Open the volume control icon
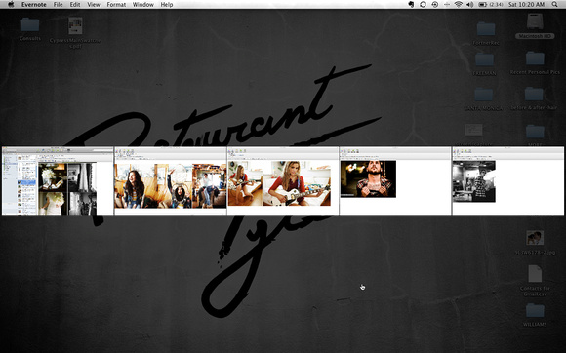The height and width of the screenshot is (353, 566). (469, 4)
